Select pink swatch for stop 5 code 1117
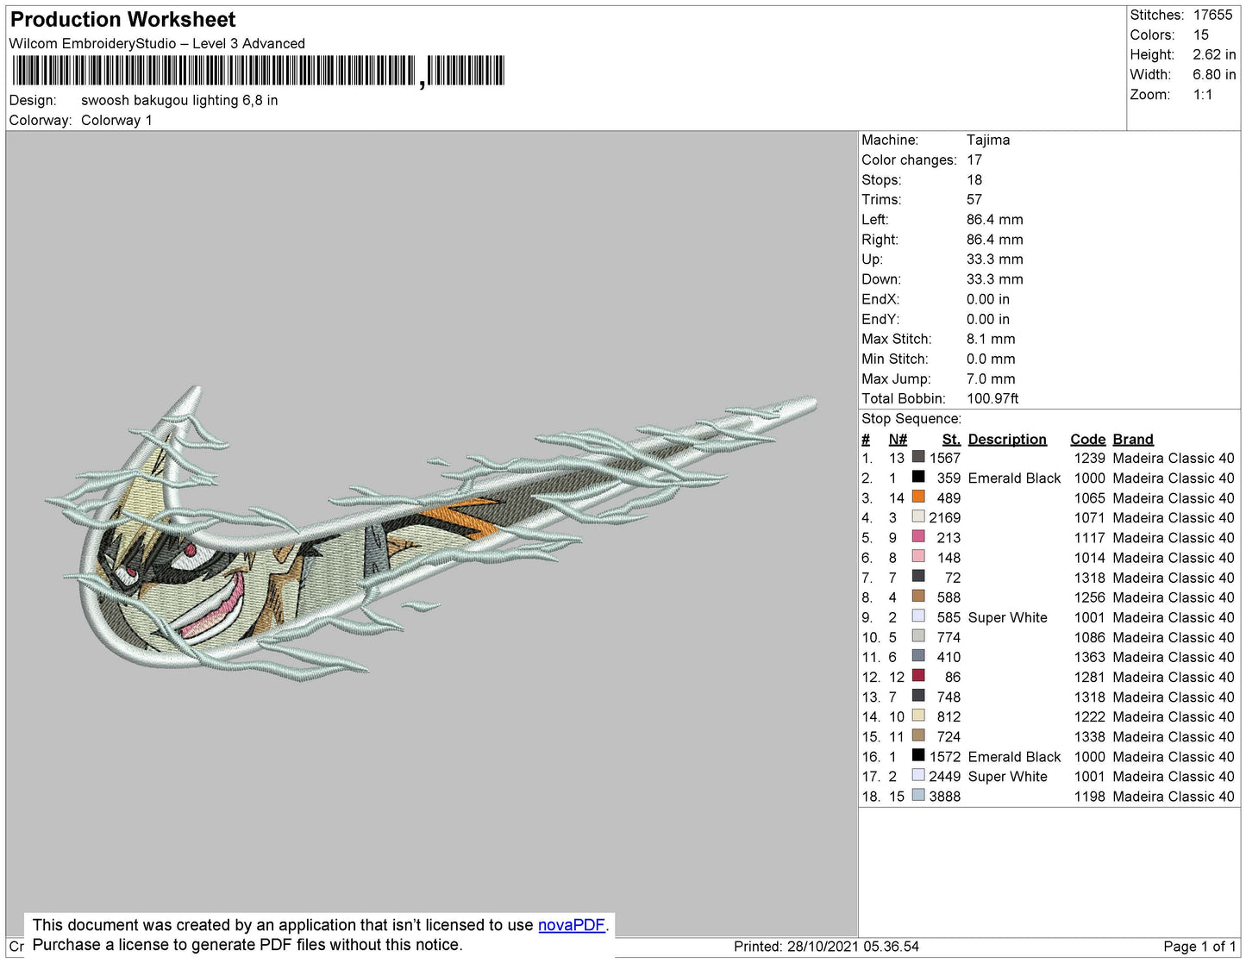Screen dimensions: 1246x963 [x=918, y=537]
